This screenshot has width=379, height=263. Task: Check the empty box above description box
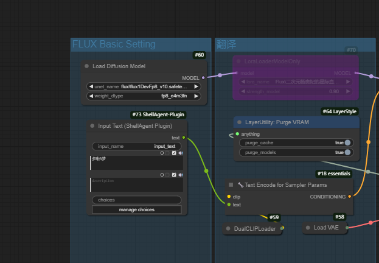(167, 175)
